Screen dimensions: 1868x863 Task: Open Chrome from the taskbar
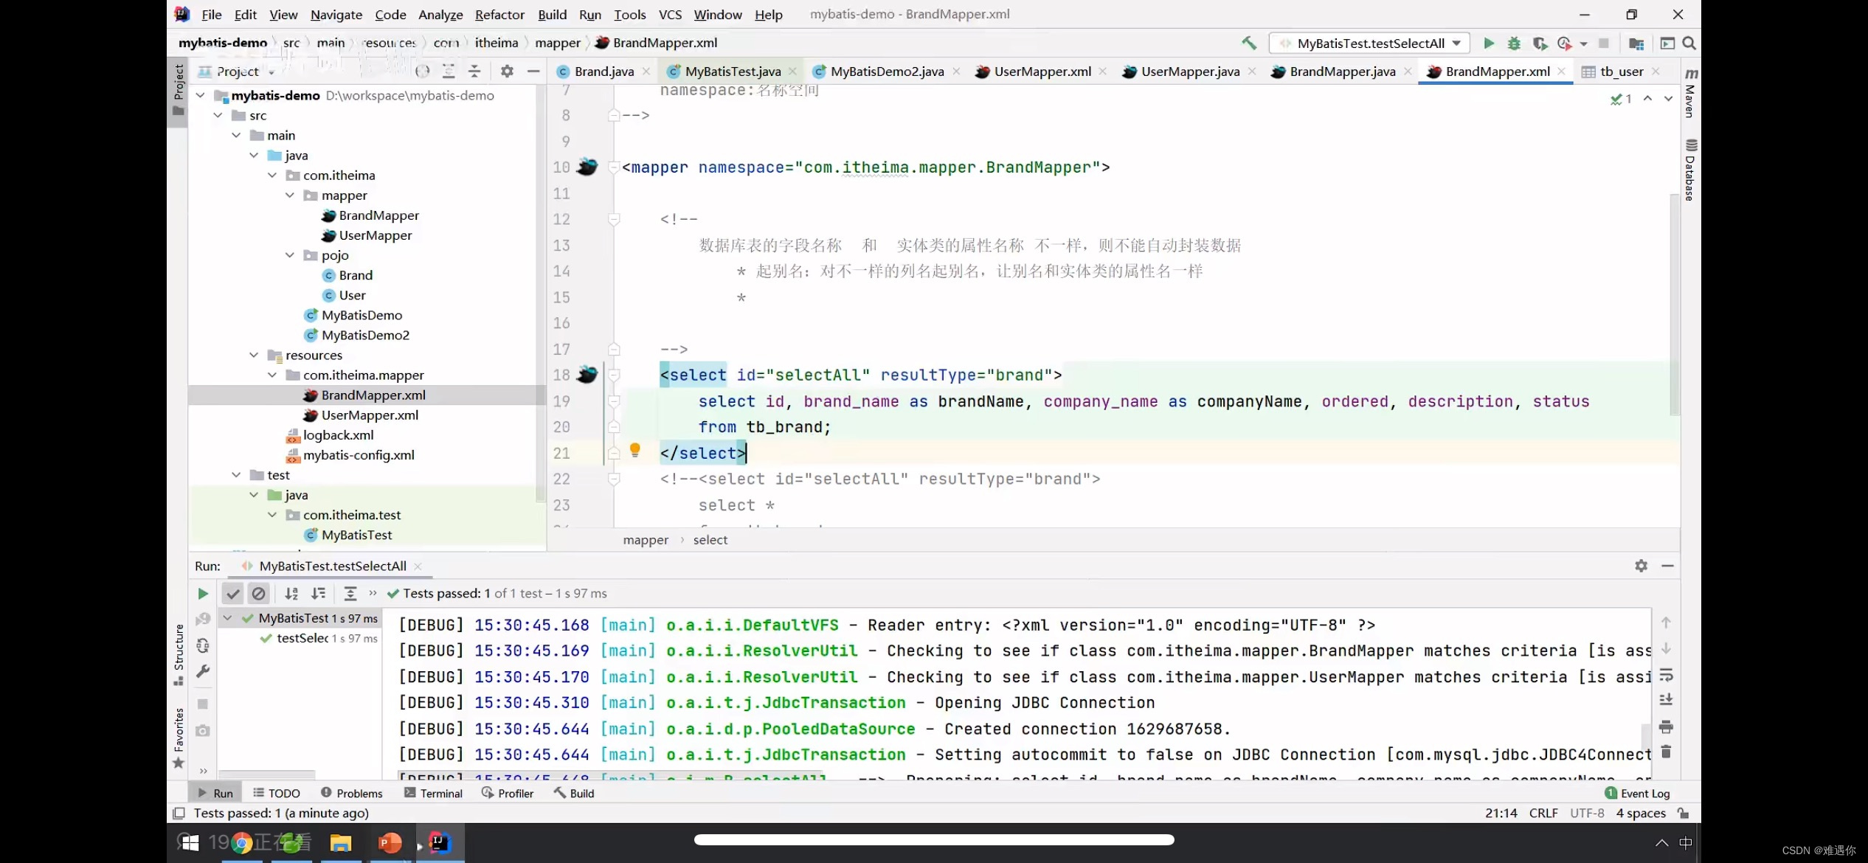(x=241, y=842)
